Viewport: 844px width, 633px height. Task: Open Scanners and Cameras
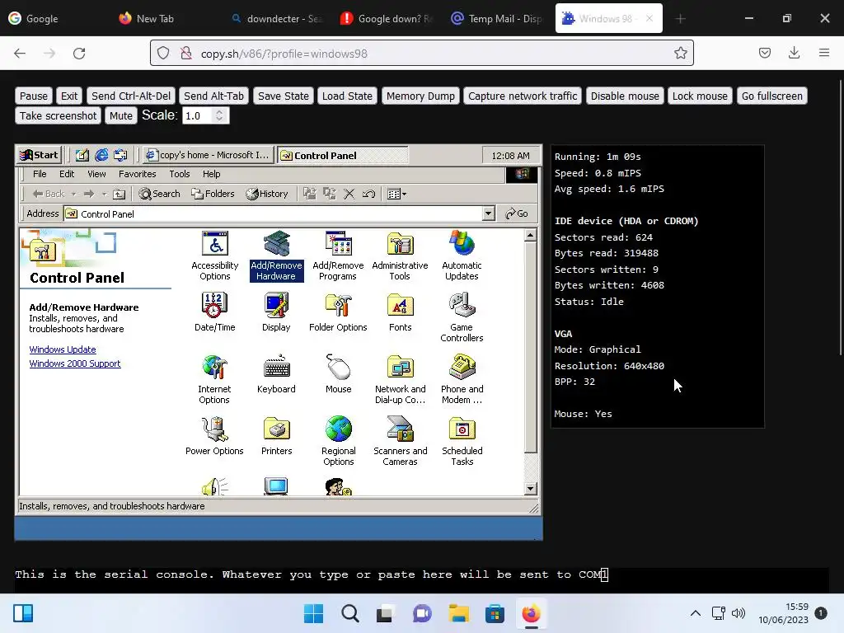coord(400,442)
